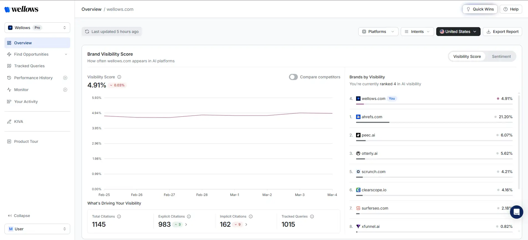Click the play icon next to Monitor

point(65,90)
